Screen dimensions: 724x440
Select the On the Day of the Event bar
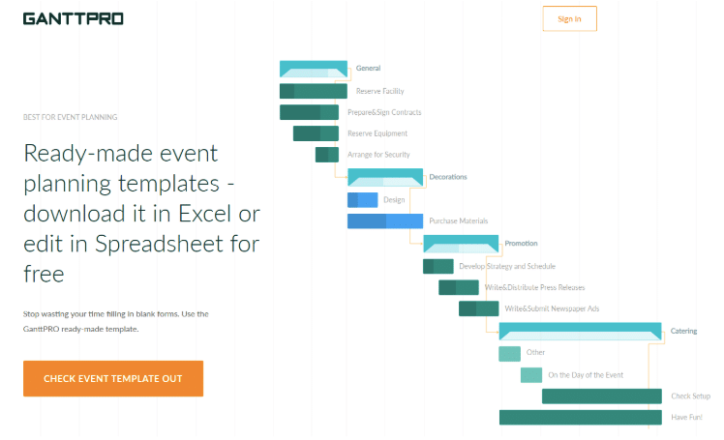pyautogui.click(x=531, y=375)
